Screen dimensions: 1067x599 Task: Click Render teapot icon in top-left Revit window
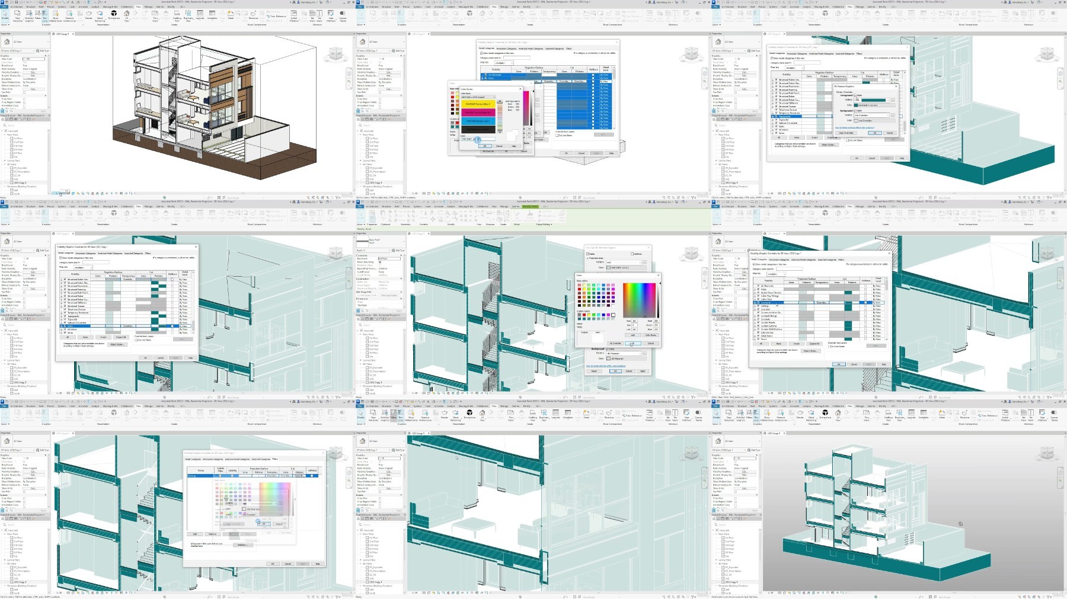88,13
